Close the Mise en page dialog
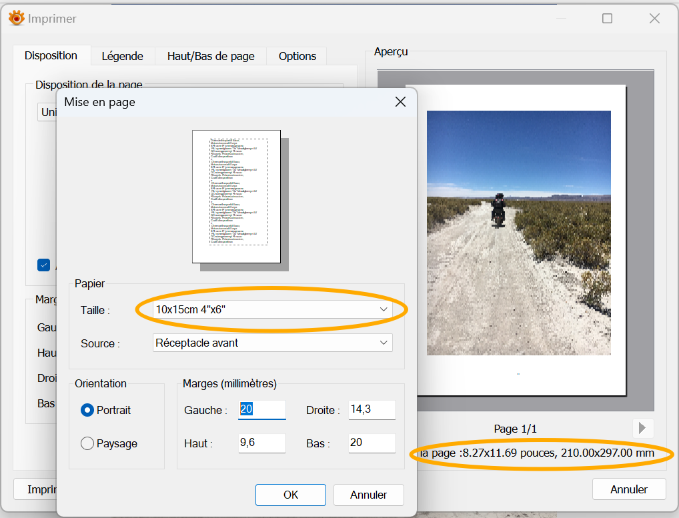This screenshot has width=679, height=518. (x=400, y=102)
